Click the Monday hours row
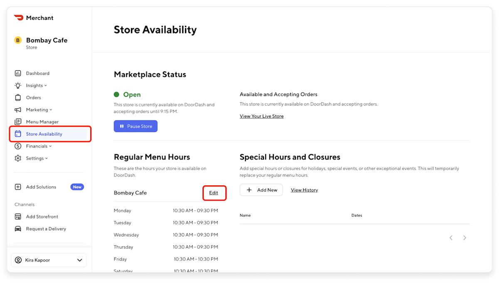Viewport: 499px width, 285px height. (x=166, y=211)
